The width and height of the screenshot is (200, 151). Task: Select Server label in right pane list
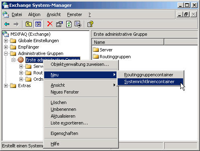point(106,50)
